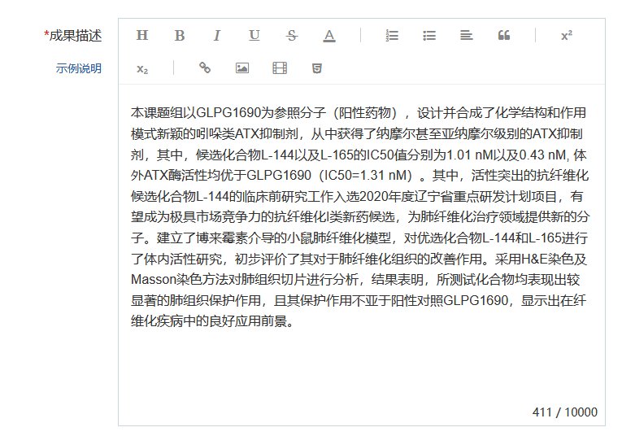Apply strikethrough to text
Viewport: 622px width, 436px height.
point(292,36)
